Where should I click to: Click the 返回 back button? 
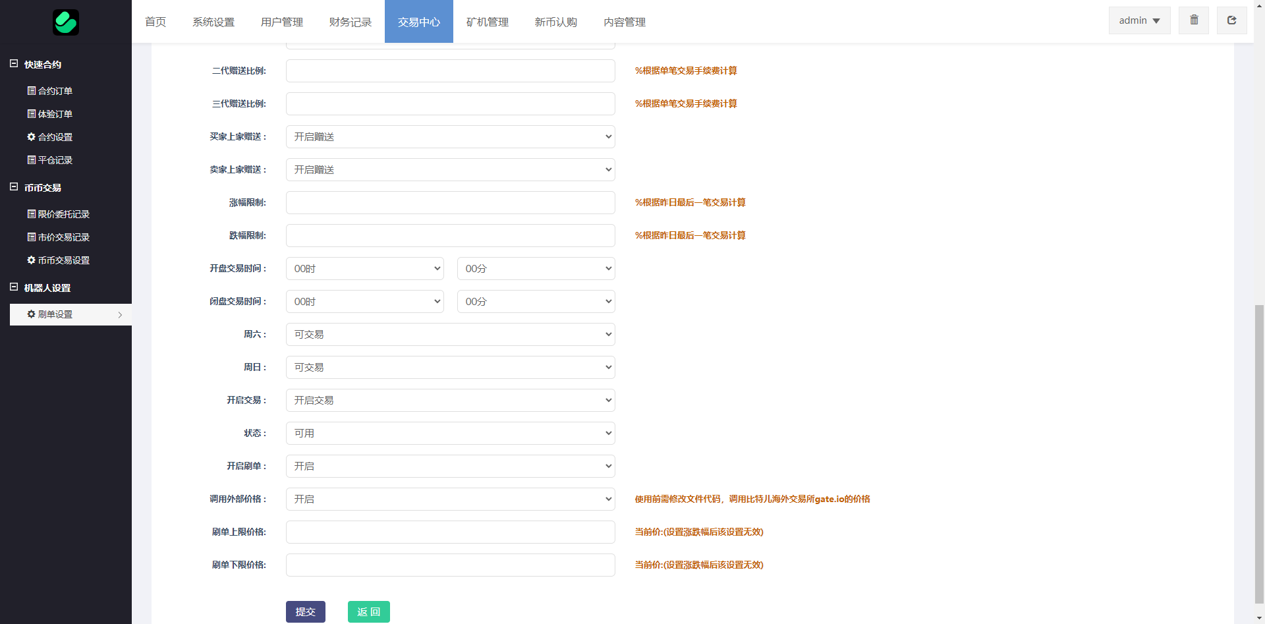point(368,611)
